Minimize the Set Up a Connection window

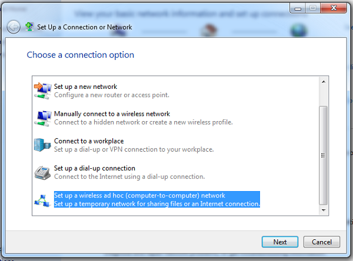coord(298,9)
